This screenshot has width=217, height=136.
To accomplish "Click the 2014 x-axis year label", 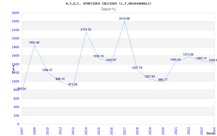I will 86,131.
